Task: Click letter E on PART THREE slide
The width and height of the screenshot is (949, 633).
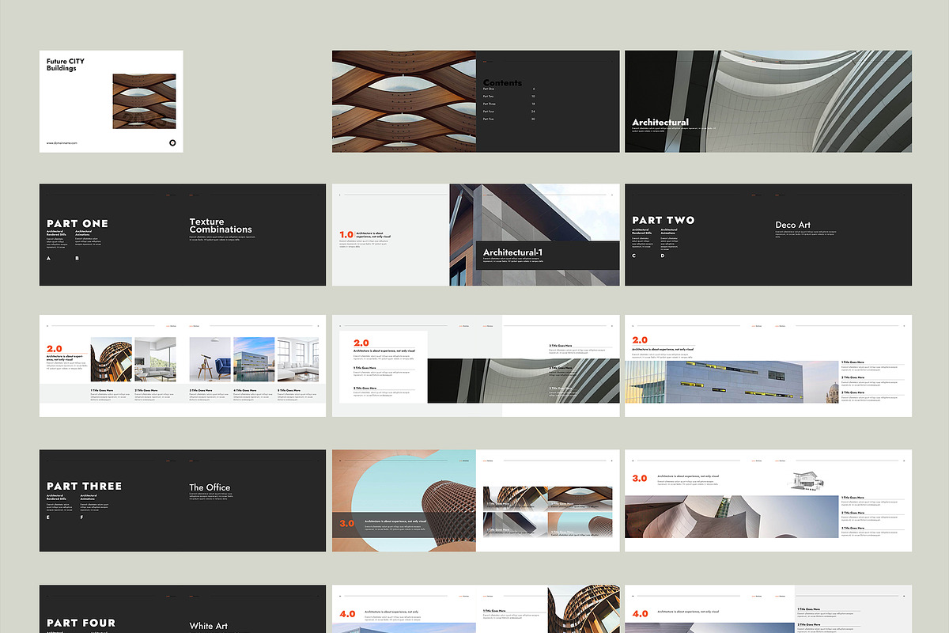Action: (48, 517)
